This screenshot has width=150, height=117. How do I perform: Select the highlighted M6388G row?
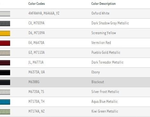75,82
